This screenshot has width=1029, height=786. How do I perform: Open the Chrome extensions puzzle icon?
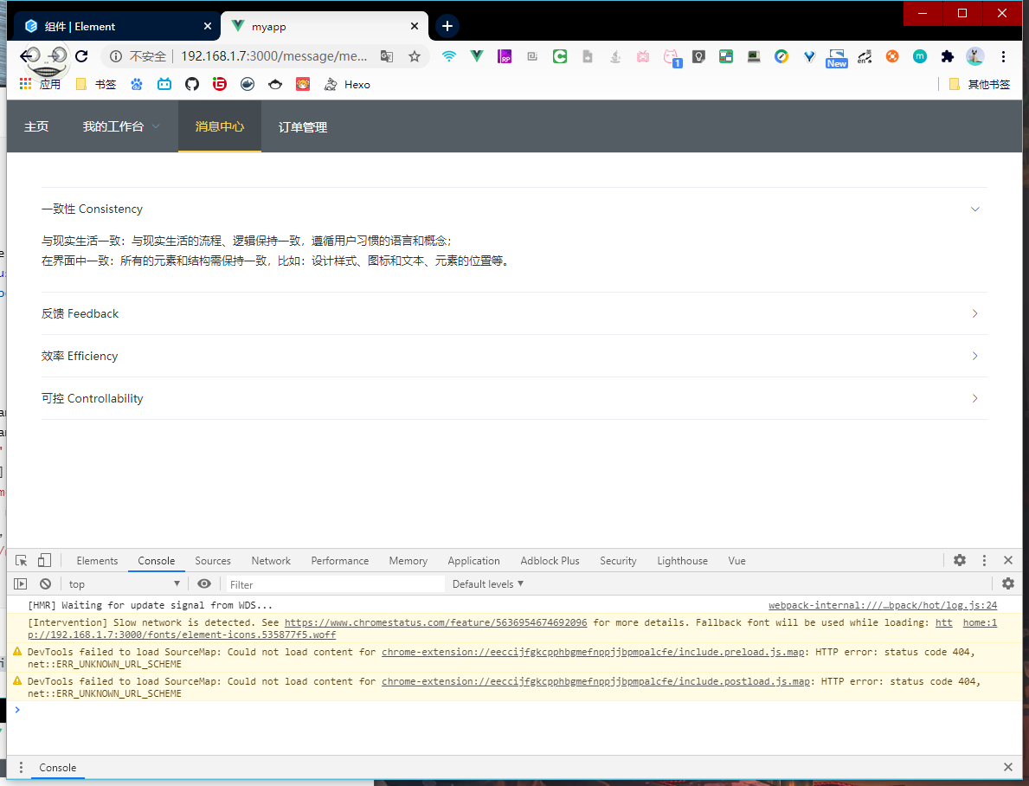tap(948, 56)
